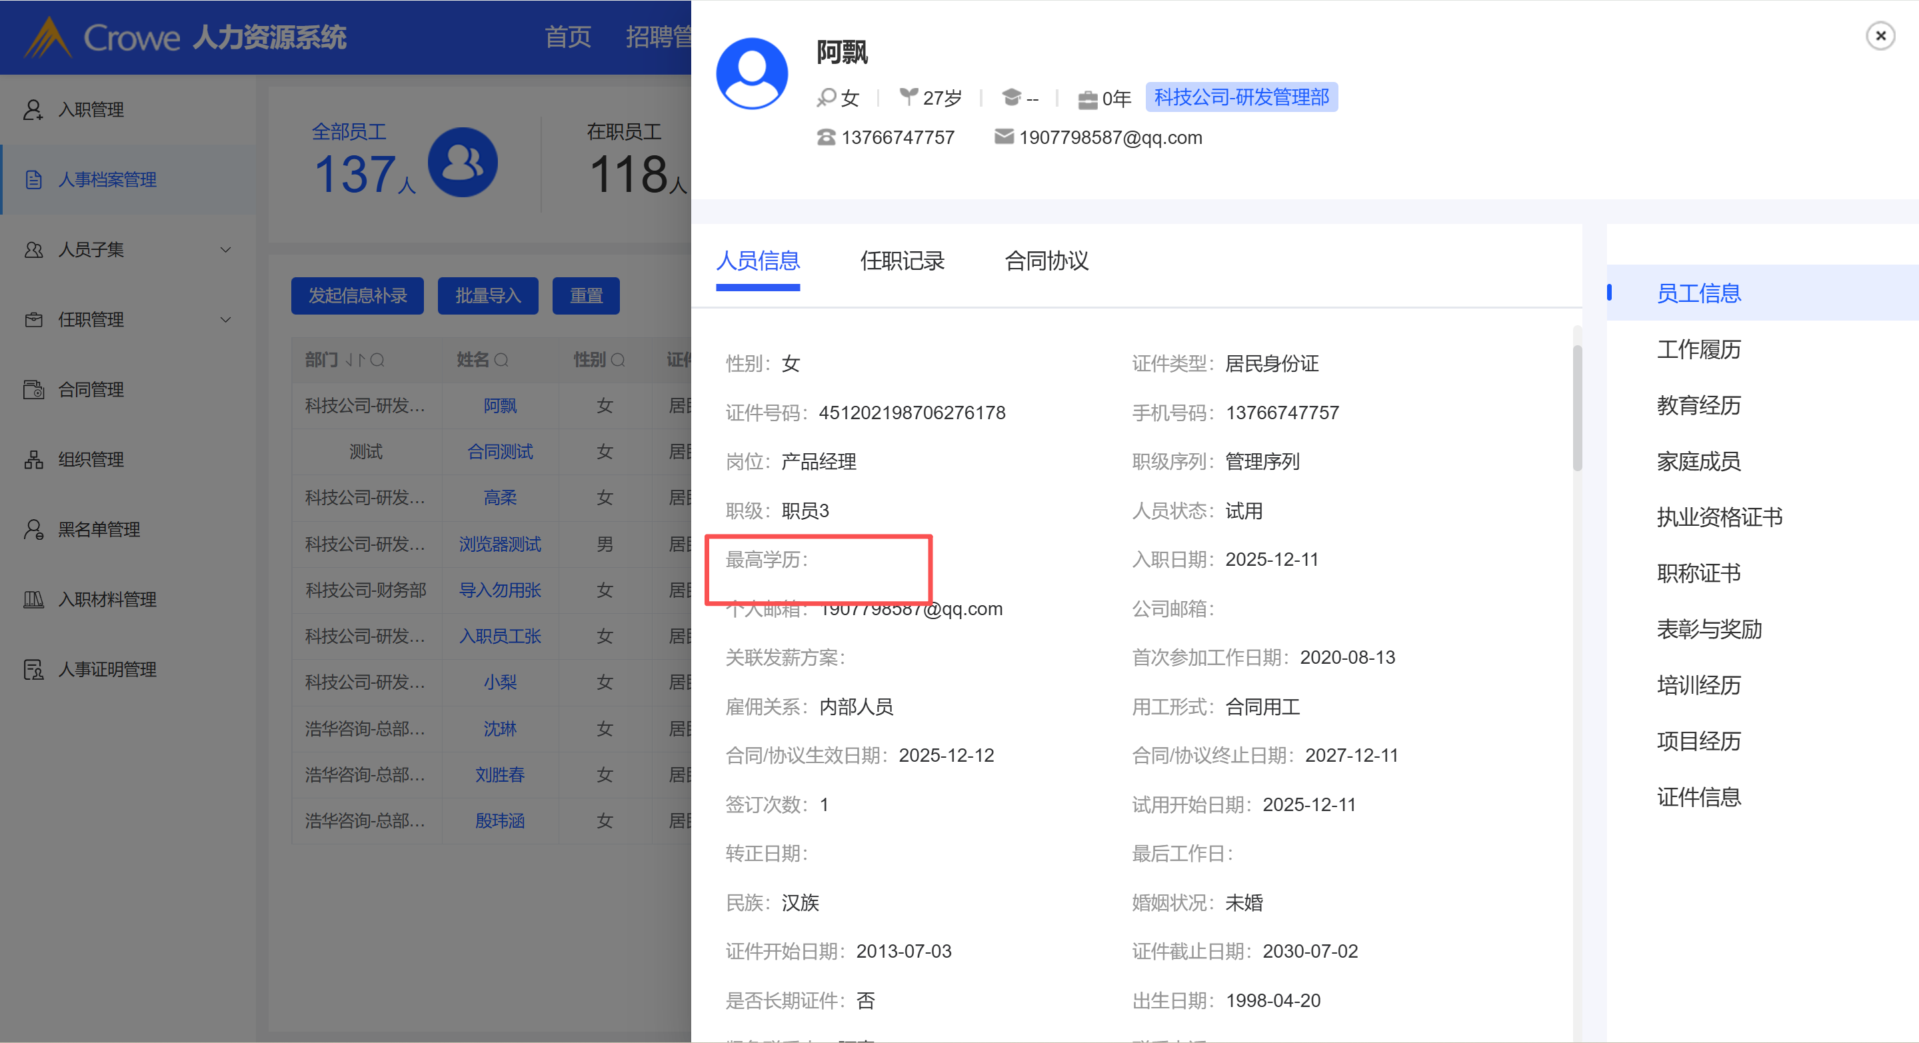Click the search icon in 性别 column header
The height and width of the screenshot is (1043, 1919).
pos(618,361)
